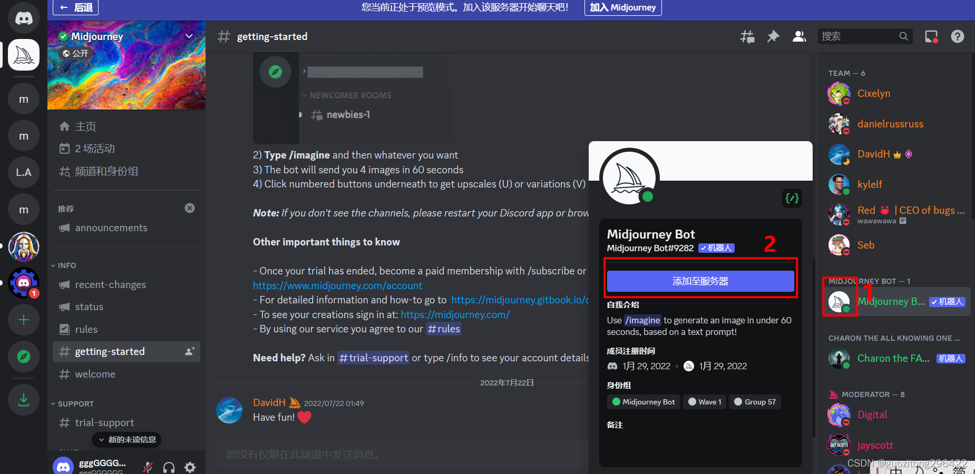The width and height of the screenshot is (975, 474).
Task: Open inbox icon in header
Action: click(931, 36)
